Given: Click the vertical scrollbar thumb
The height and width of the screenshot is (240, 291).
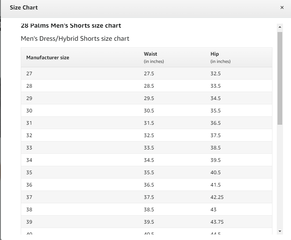Looking at the screenshot, I should tap(280, 78).
